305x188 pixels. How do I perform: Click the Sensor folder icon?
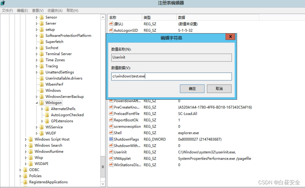point(42,17)
